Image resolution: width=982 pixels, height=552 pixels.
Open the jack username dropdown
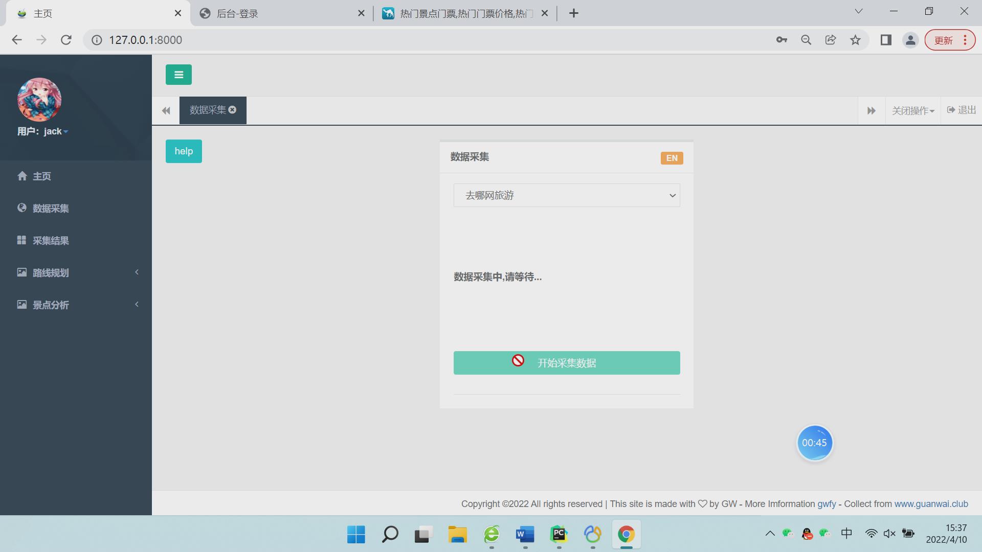pyautogui.click(x=65, y=131)
